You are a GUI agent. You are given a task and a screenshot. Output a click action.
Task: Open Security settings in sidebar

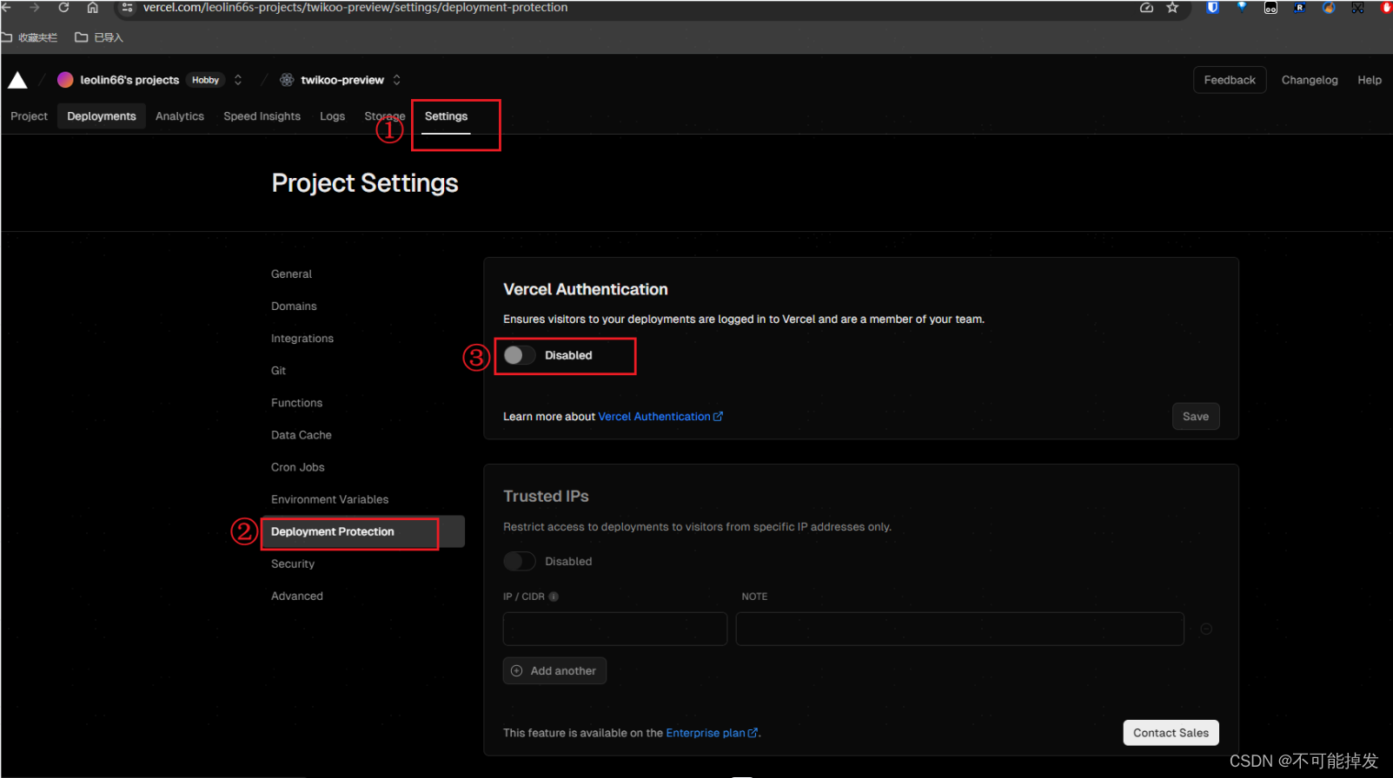293,564
